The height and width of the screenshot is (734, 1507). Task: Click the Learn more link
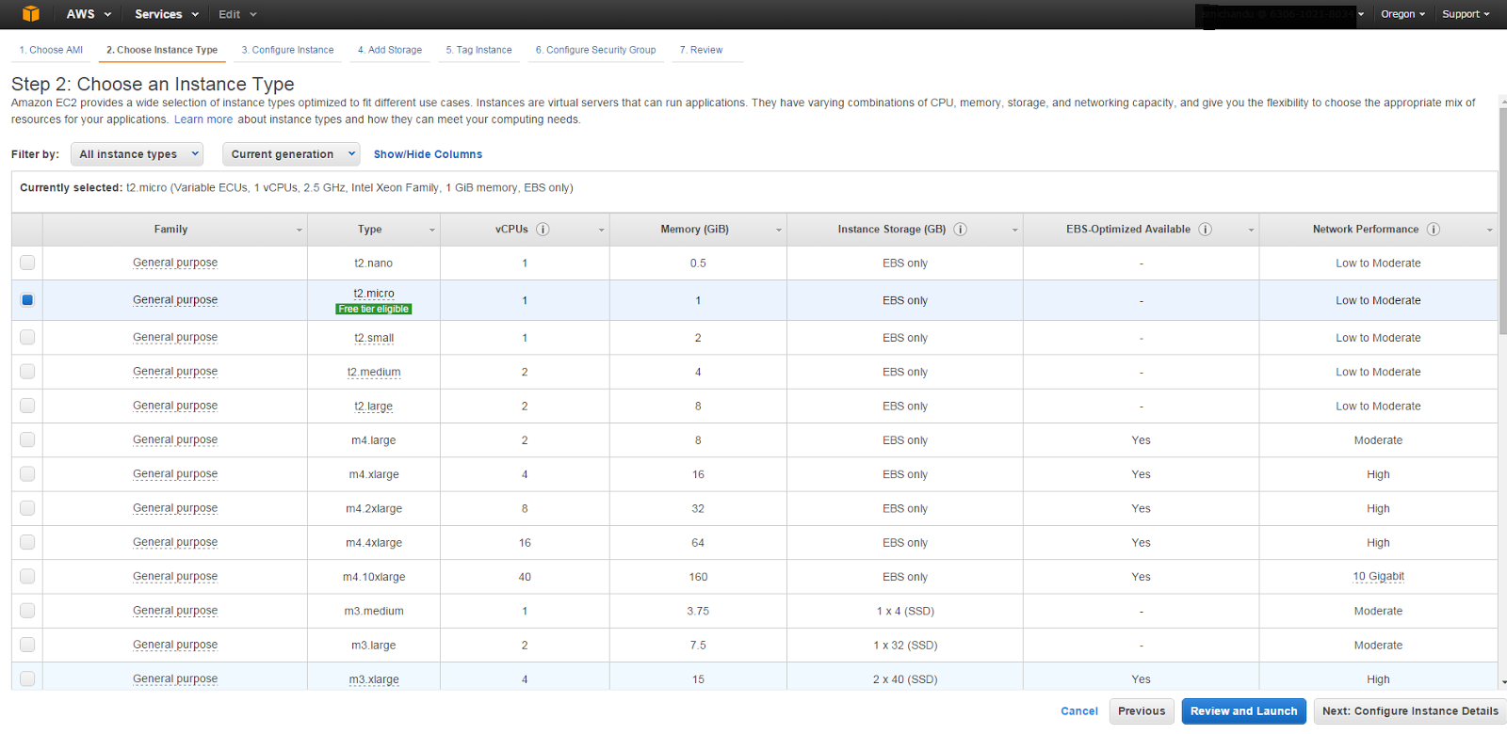203,120
